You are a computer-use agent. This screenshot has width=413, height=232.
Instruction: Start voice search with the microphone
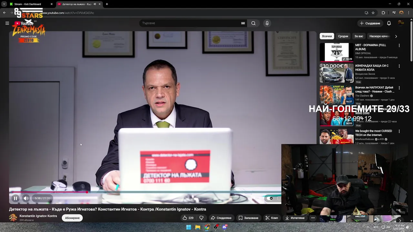[x=267, y=23]
